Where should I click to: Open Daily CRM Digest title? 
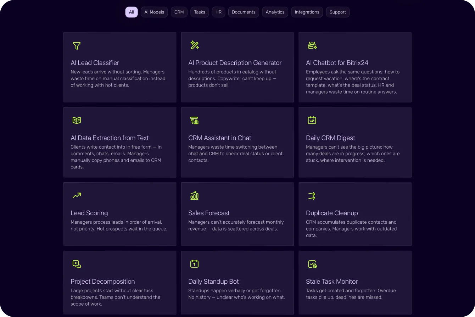tap(330, 138)
